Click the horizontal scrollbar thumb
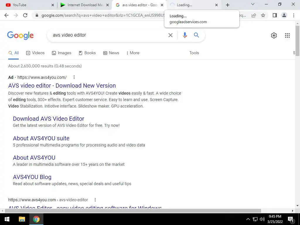300x225 pixels. (133, 211)
